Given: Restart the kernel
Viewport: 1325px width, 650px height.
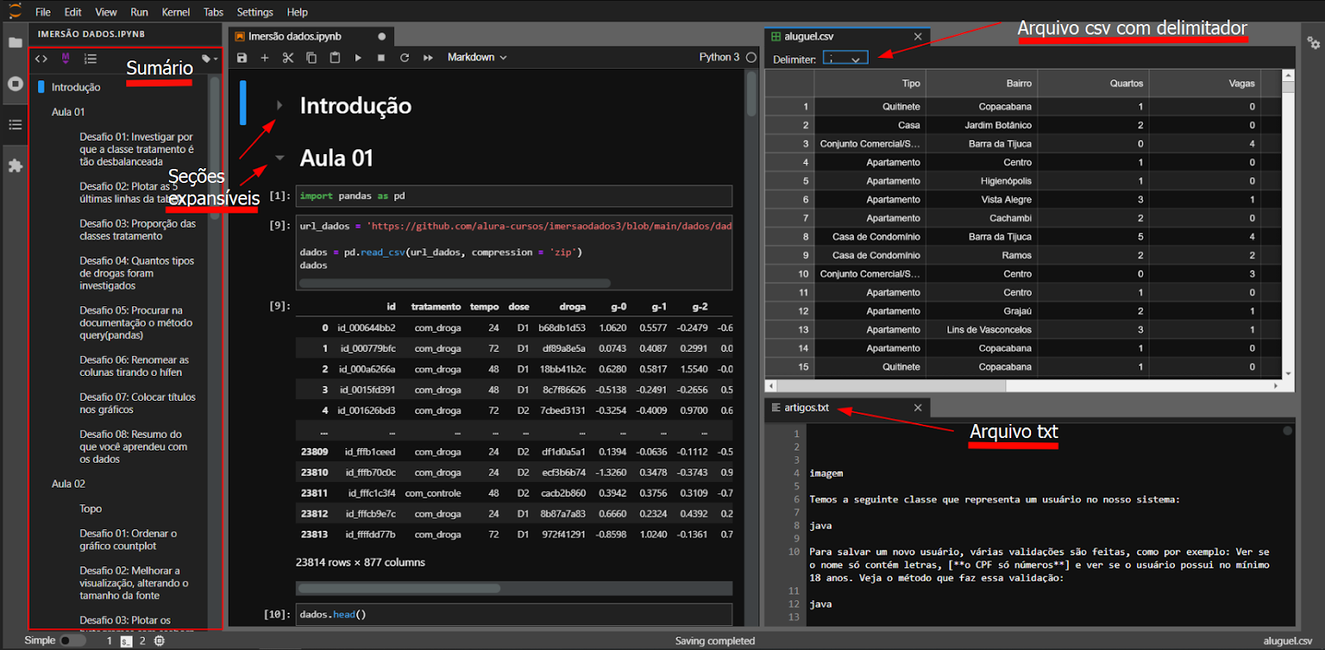Looking at the screenshot, I should 404,58.
